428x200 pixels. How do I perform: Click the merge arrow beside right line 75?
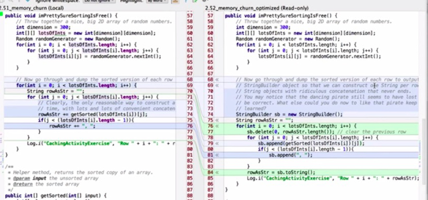(218, 120)
